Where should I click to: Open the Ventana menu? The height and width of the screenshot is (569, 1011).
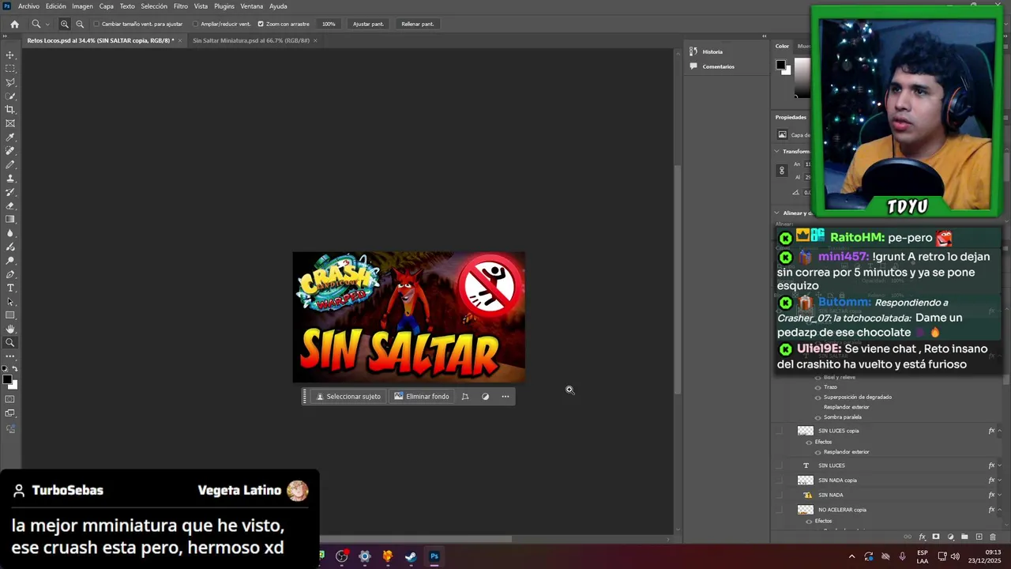[252, 6]
